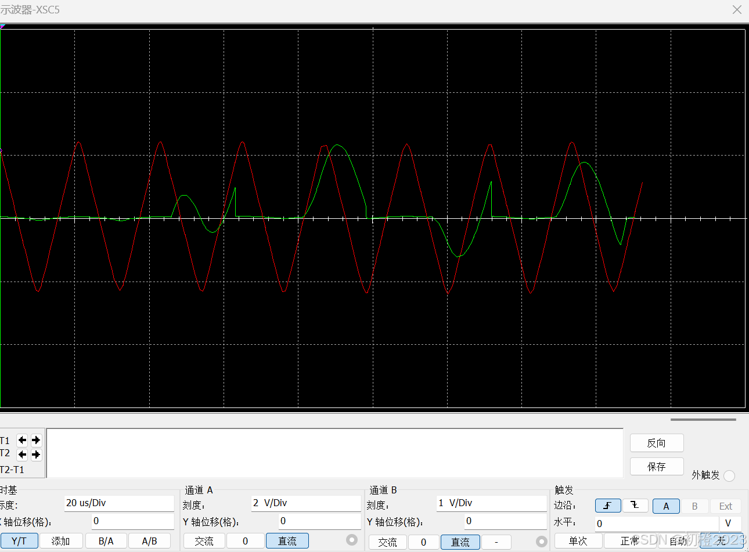Edit trigger level 水平 value field
Viewport: 749px width, 552px height.
tap(657, 524)
